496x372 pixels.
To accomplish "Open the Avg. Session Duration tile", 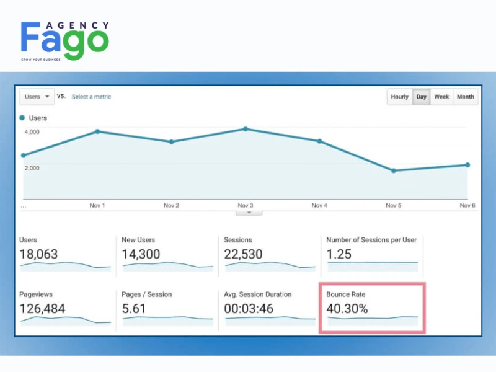I will pos(270,309).
